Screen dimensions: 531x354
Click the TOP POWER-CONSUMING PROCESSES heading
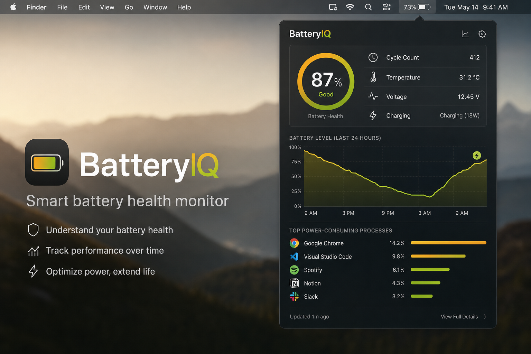[x=341, y=231]
